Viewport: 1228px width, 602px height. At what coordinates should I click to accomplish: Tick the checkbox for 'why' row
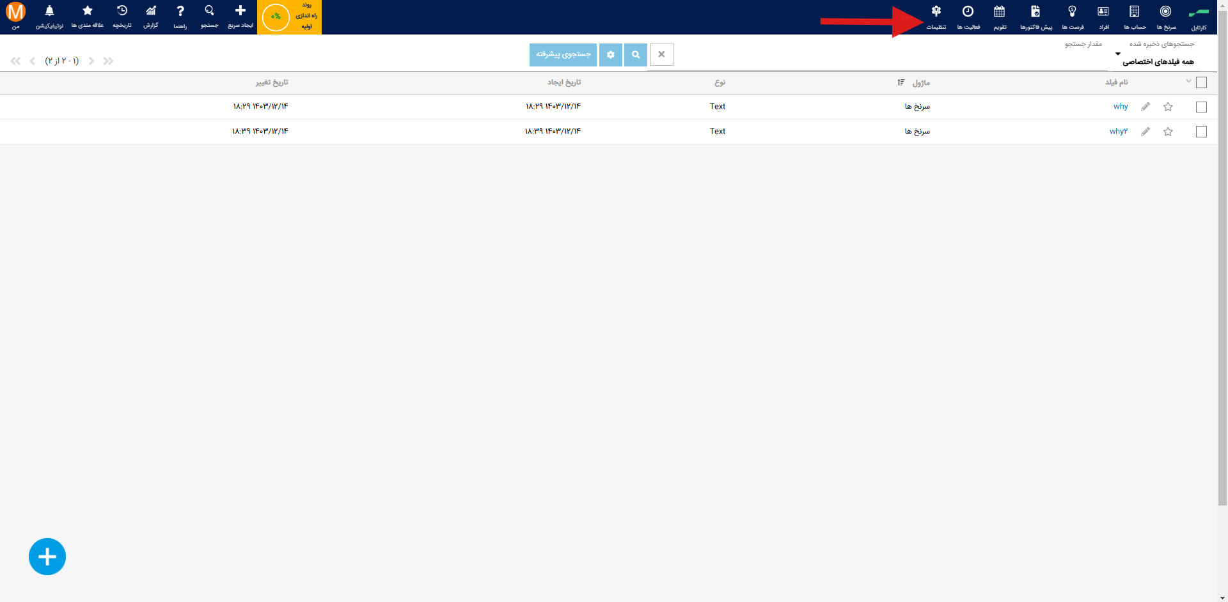pyautogui.click(x=1201, y=107)
